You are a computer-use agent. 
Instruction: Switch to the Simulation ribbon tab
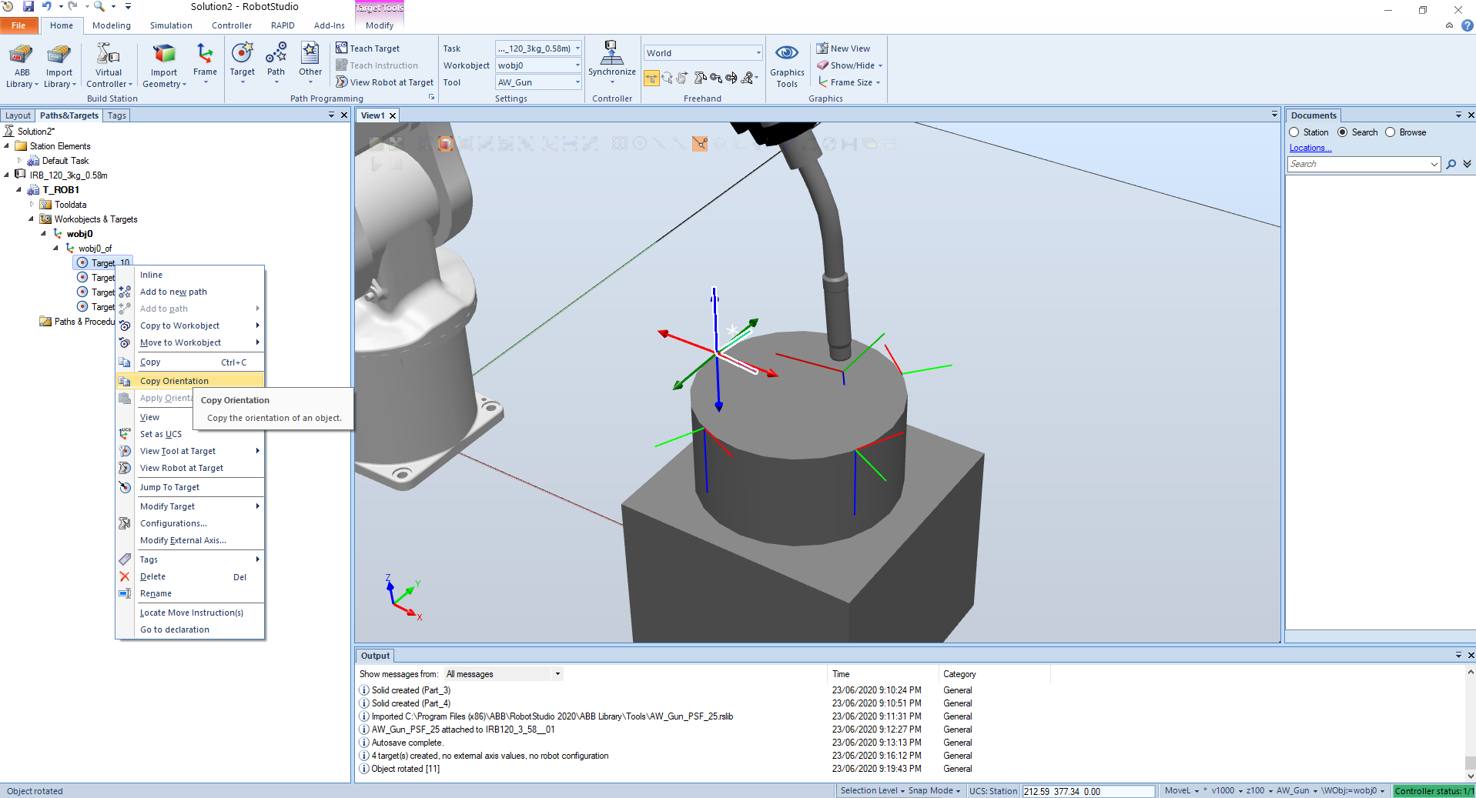[x=171, y=25]
